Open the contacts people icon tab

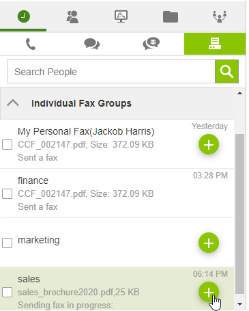tap(72, 17)
